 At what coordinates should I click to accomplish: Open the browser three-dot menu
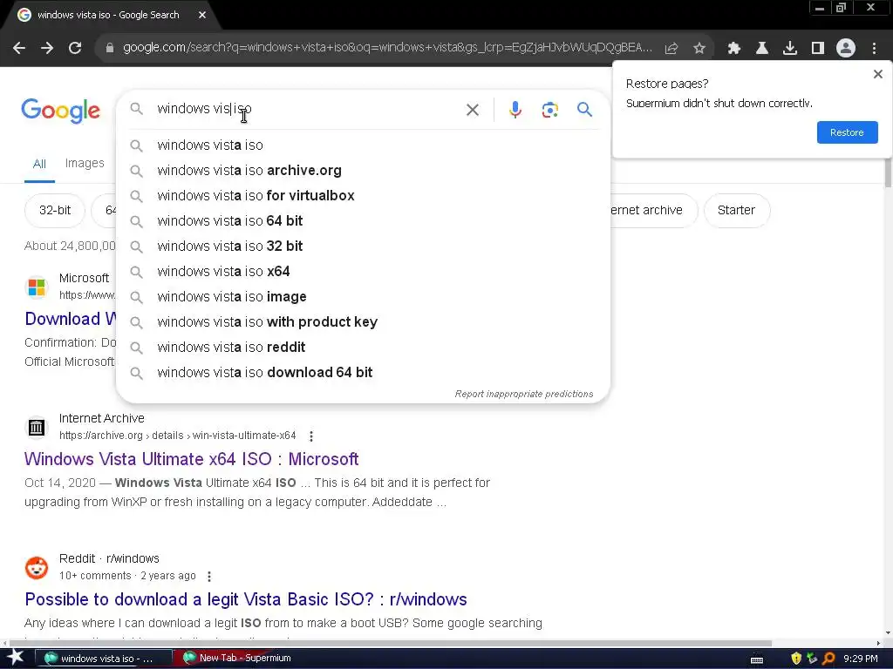[874, 49]
